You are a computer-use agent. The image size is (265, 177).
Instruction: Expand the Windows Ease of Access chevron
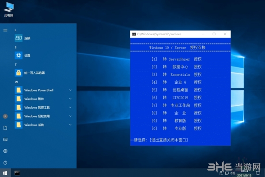(x=70, y=116)
